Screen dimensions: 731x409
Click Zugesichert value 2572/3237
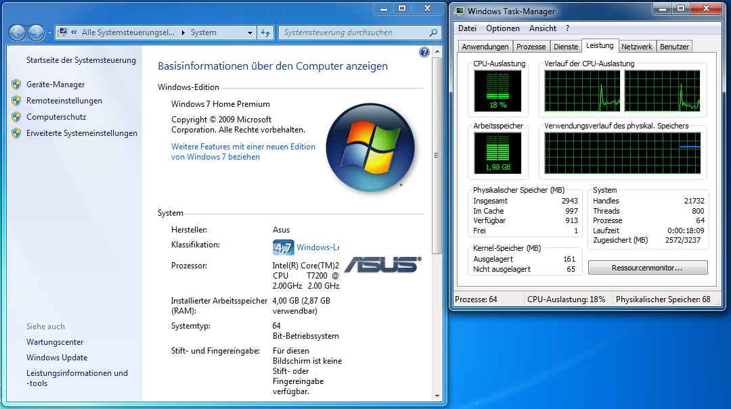click(x=682, y=241)
